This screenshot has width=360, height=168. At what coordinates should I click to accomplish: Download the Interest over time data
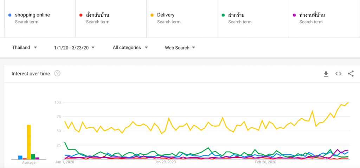click(326, 74)
